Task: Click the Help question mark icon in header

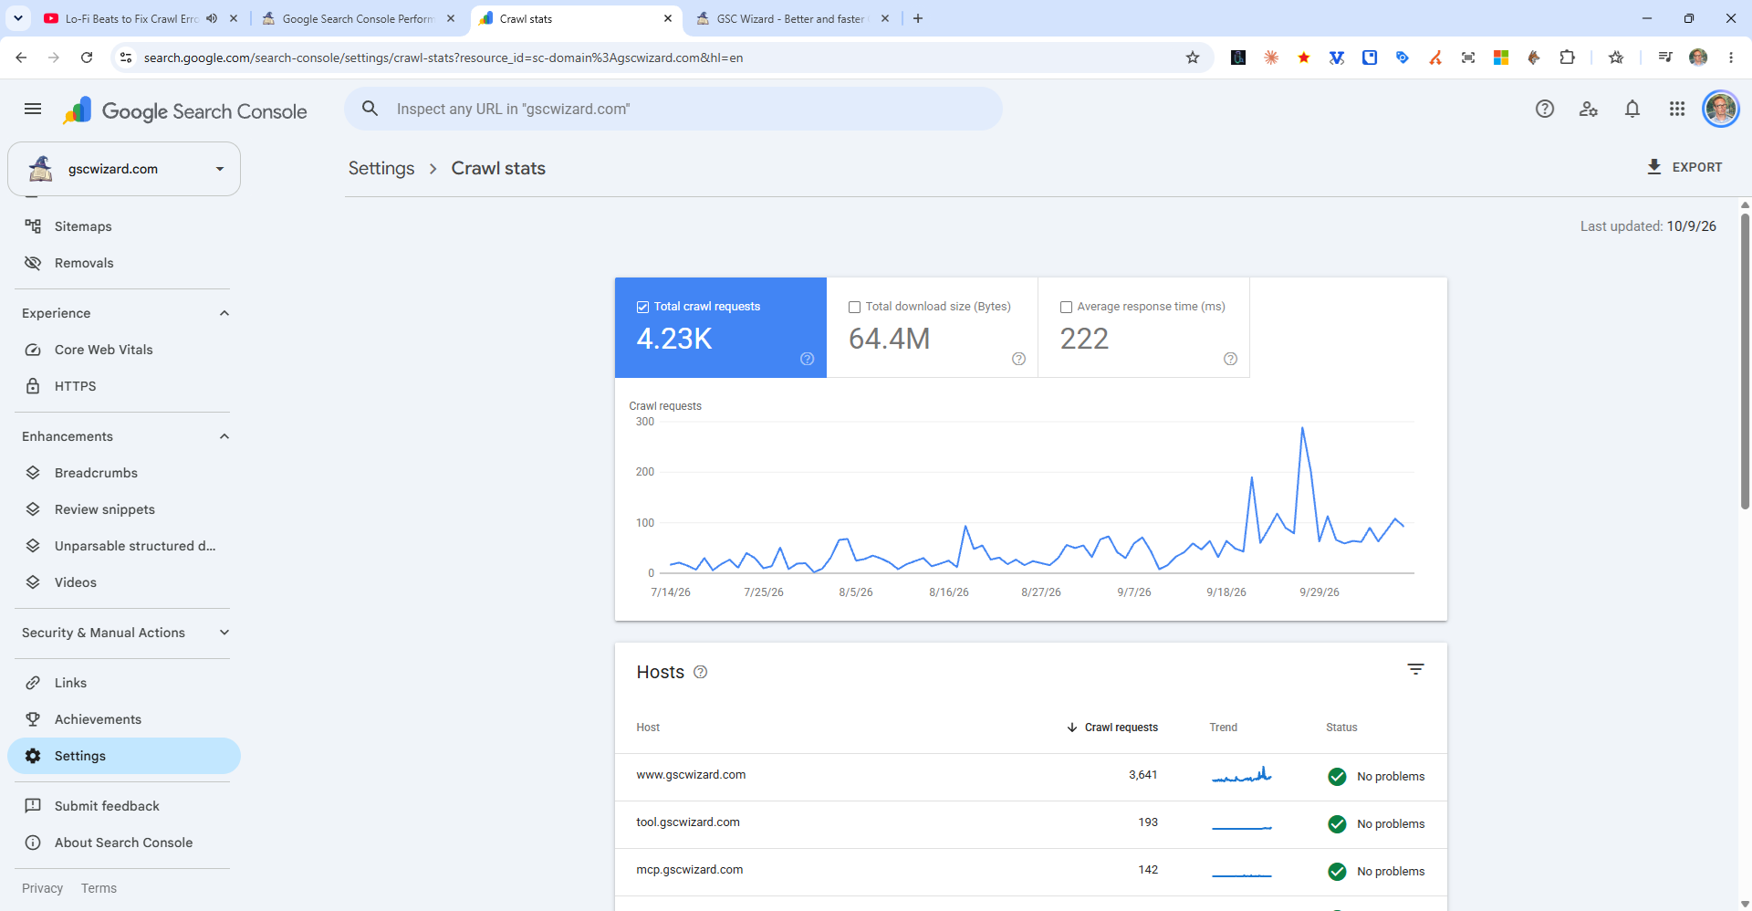Action: (x=1545, y=110)
